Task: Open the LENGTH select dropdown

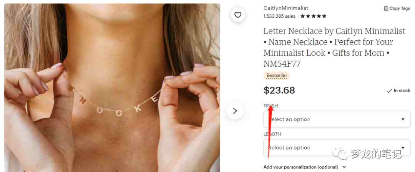Action: coord(337,148)
